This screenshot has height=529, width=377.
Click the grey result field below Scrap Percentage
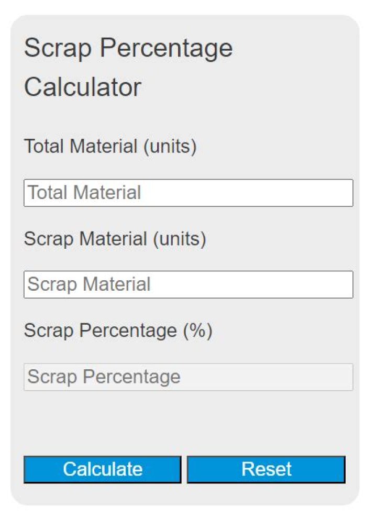[x=188, y=377]
